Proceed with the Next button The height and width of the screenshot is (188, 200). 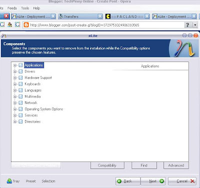[x=153, y=181]
